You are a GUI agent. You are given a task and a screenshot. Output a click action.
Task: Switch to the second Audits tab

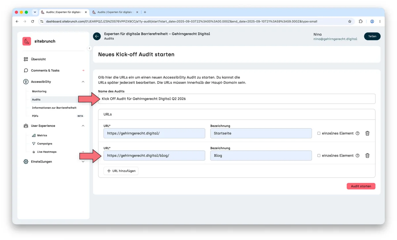[x=115, y=12]
